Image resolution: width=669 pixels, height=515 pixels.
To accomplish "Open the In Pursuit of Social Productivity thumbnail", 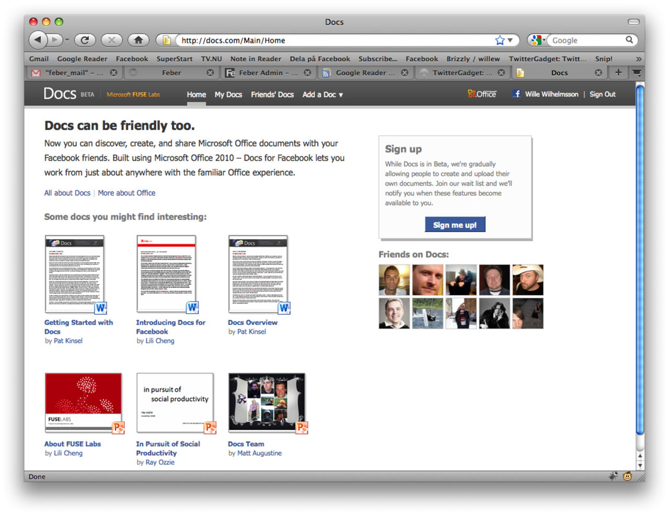I will point(175,402).
